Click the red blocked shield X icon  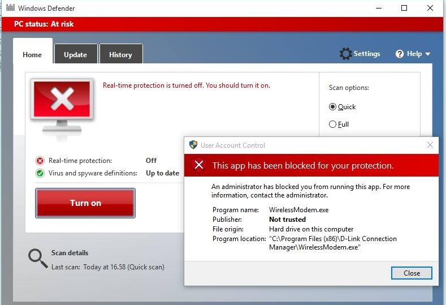[199, 165]
